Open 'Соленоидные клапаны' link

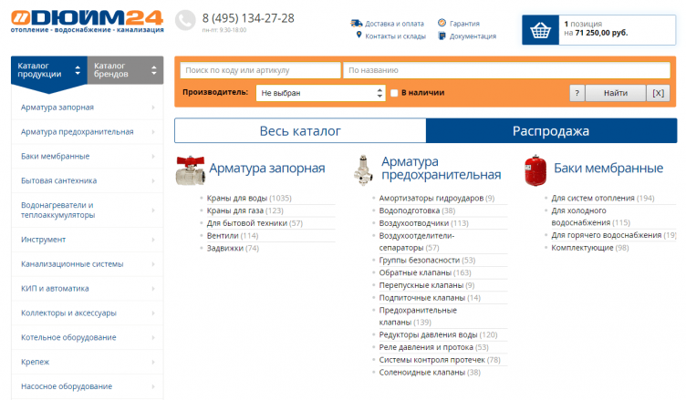point(421,373)
